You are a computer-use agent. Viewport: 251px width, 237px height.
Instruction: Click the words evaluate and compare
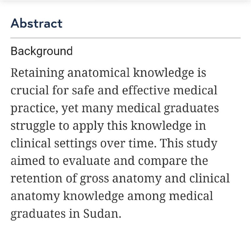125,161
